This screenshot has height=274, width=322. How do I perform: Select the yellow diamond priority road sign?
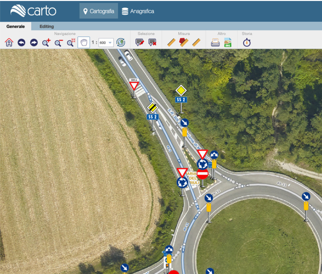click(x=181, y=91)
